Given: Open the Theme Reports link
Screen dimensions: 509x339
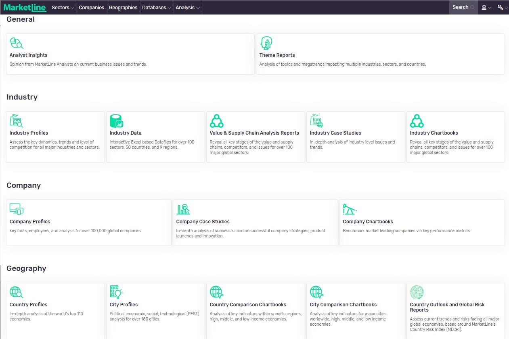Looking at the screenshot, I should 277,55.
